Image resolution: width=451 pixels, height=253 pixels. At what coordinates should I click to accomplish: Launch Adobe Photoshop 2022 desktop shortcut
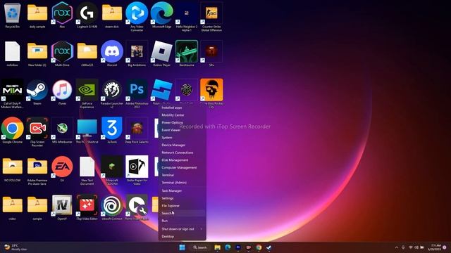(x=137, y=93)
